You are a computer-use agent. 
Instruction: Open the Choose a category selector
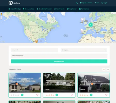pyautogui.click(x=59, y=56)
